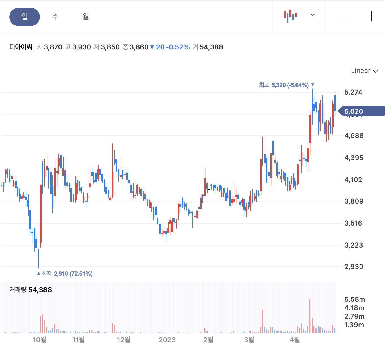Screen dimensions: 392x350
Task: Click the 거래량 54,388 volume label
Action: tap(31, 290)
